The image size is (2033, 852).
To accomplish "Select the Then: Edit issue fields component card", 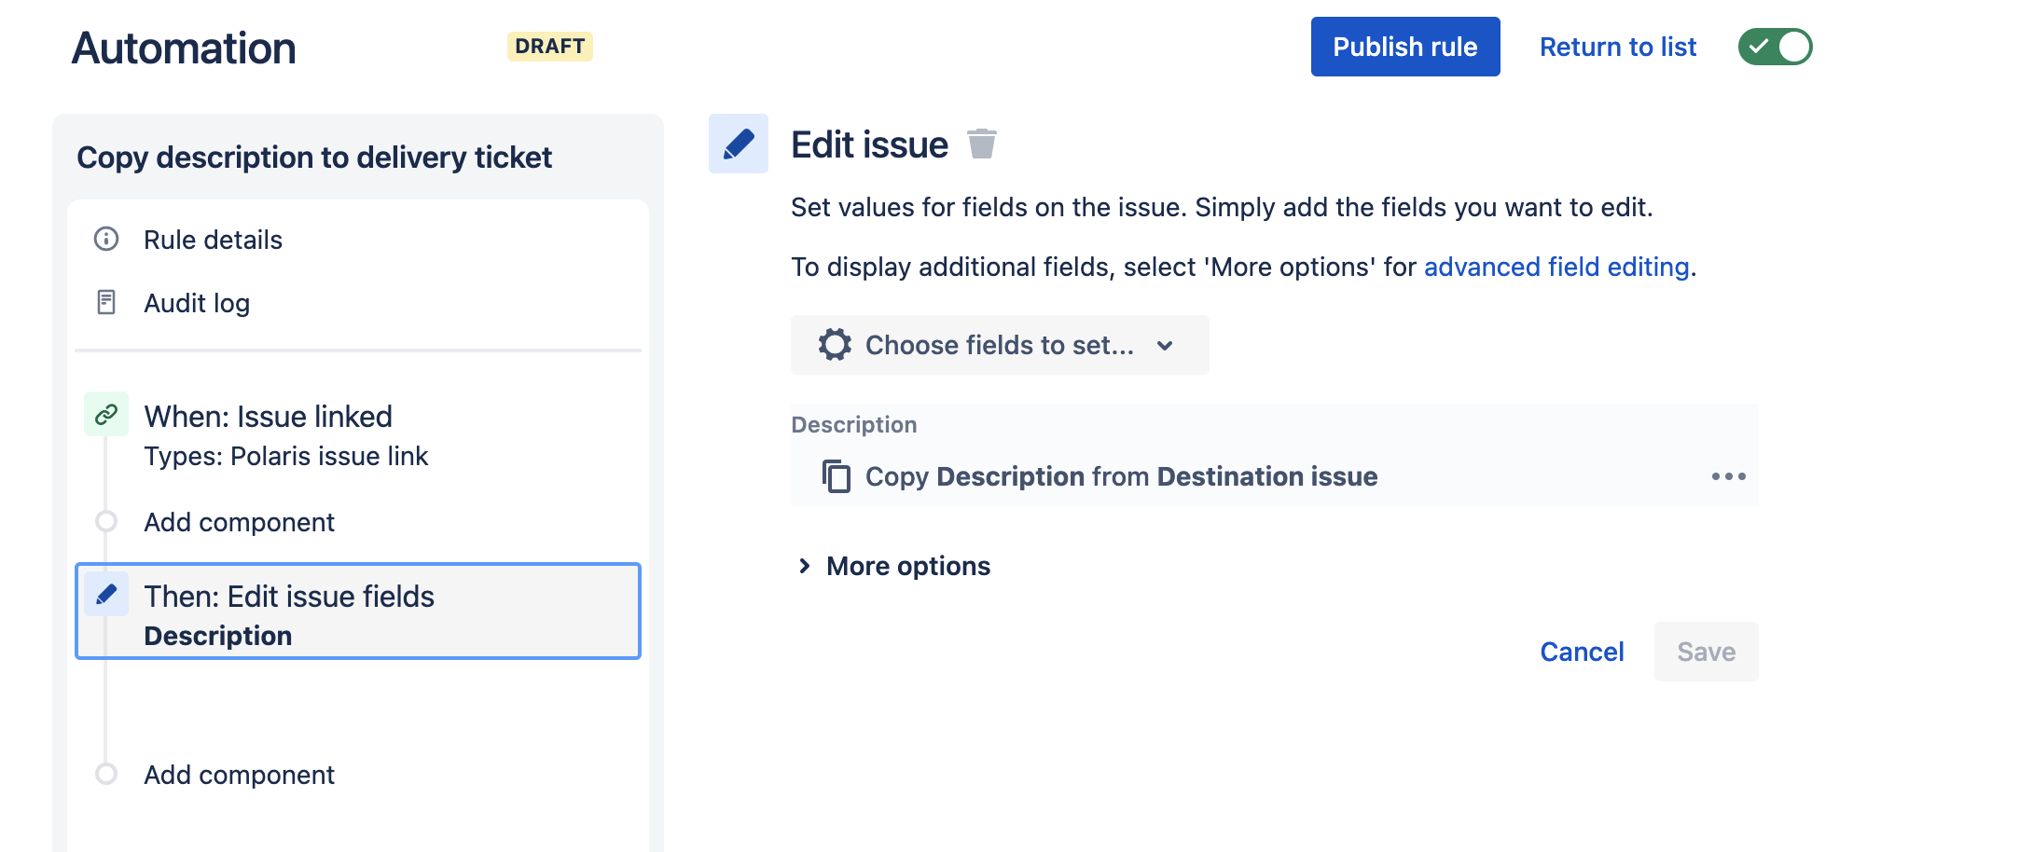I will [357, 612].
